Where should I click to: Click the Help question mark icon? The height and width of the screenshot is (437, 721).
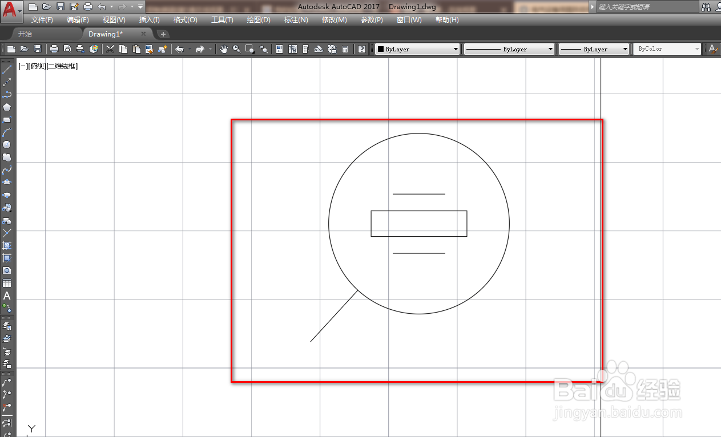[362, 49]
